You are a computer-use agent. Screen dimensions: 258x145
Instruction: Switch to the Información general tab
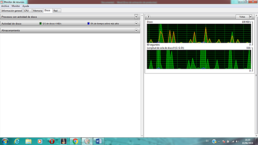pyautogui.click(x=12, y=11)
